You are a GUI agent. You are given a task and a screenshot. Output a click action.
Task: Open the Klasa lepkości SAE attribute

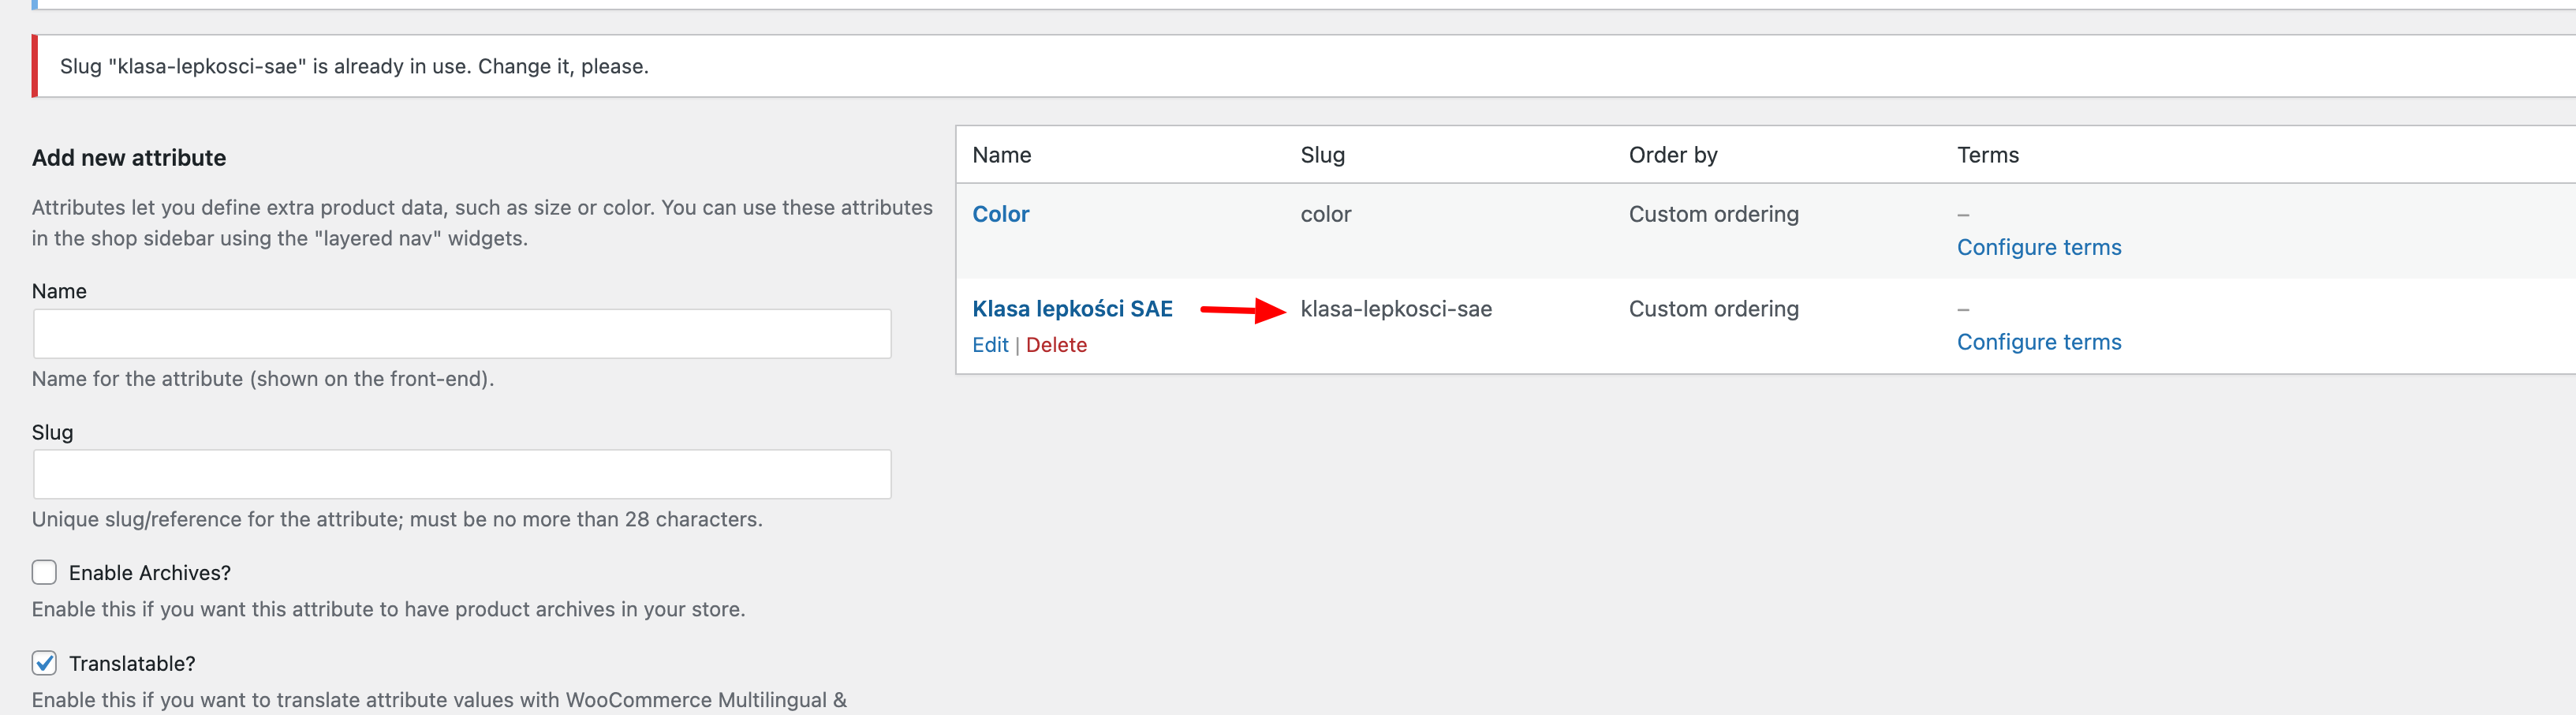point(1072,309)
